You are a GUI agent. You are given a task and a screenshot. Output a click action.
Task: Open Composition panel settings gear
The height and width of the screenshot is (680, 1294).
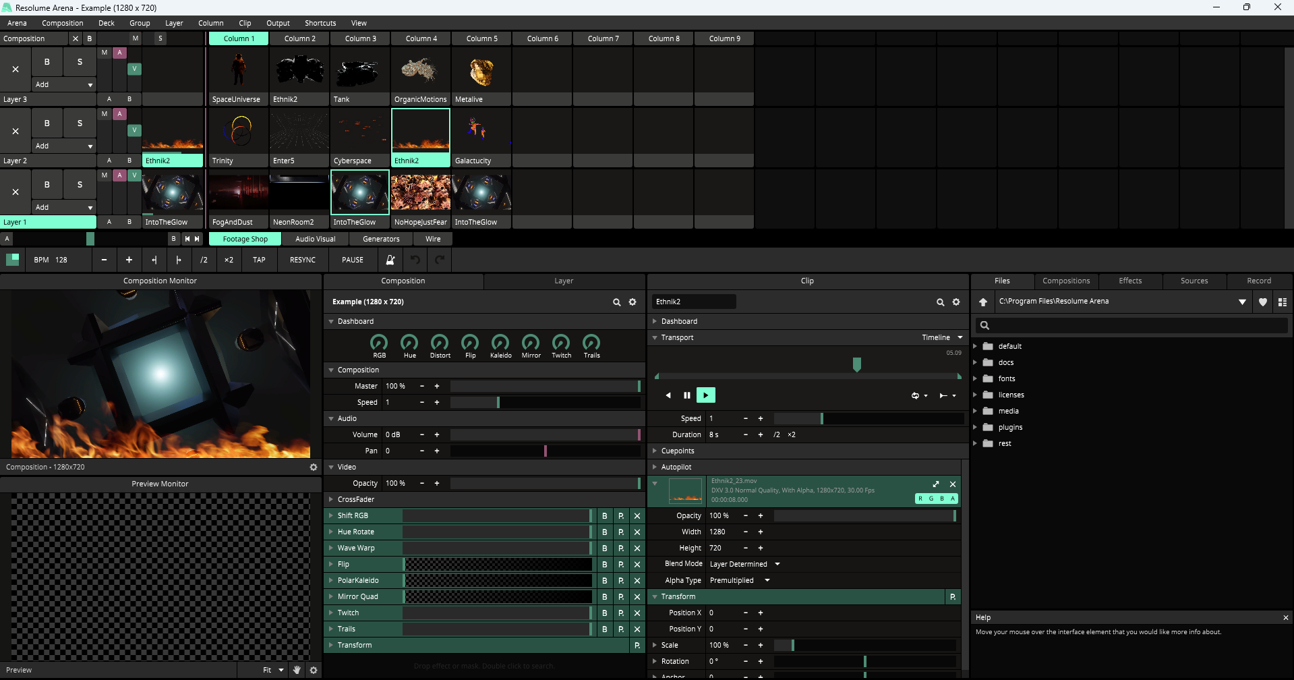(x=633, y=302)
